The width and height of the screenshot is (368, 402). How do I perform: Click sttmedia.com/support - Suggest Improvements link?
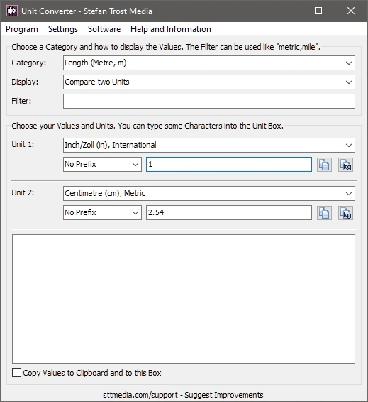[x=183, y=395]
